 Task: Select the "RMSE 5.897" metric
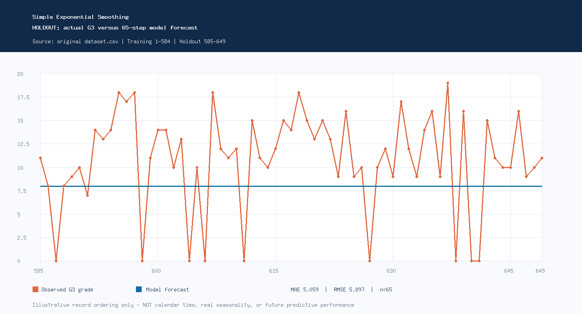tap(349, 289)
